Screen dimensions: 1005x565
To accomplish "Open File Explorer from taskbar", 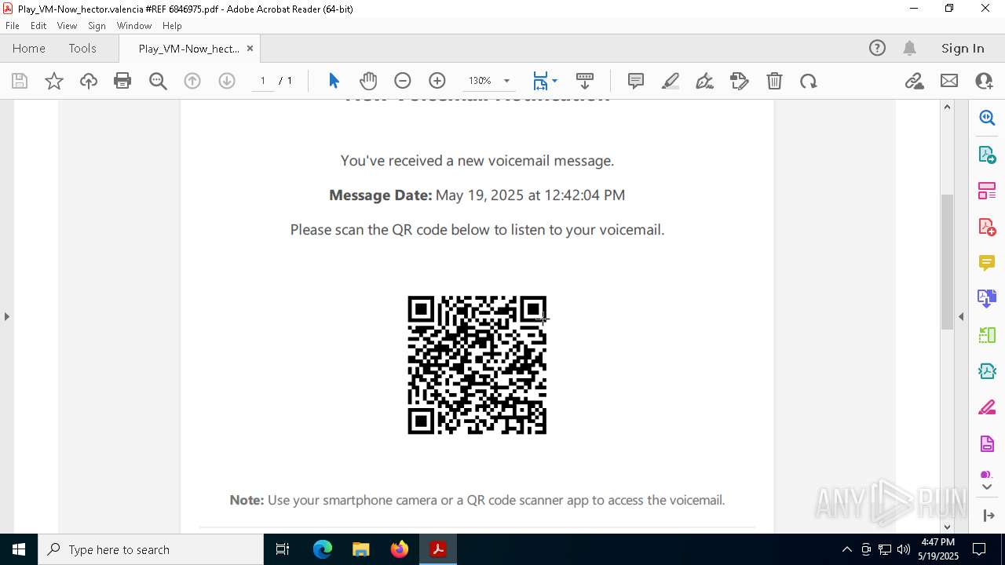I will tap(361, 549).
